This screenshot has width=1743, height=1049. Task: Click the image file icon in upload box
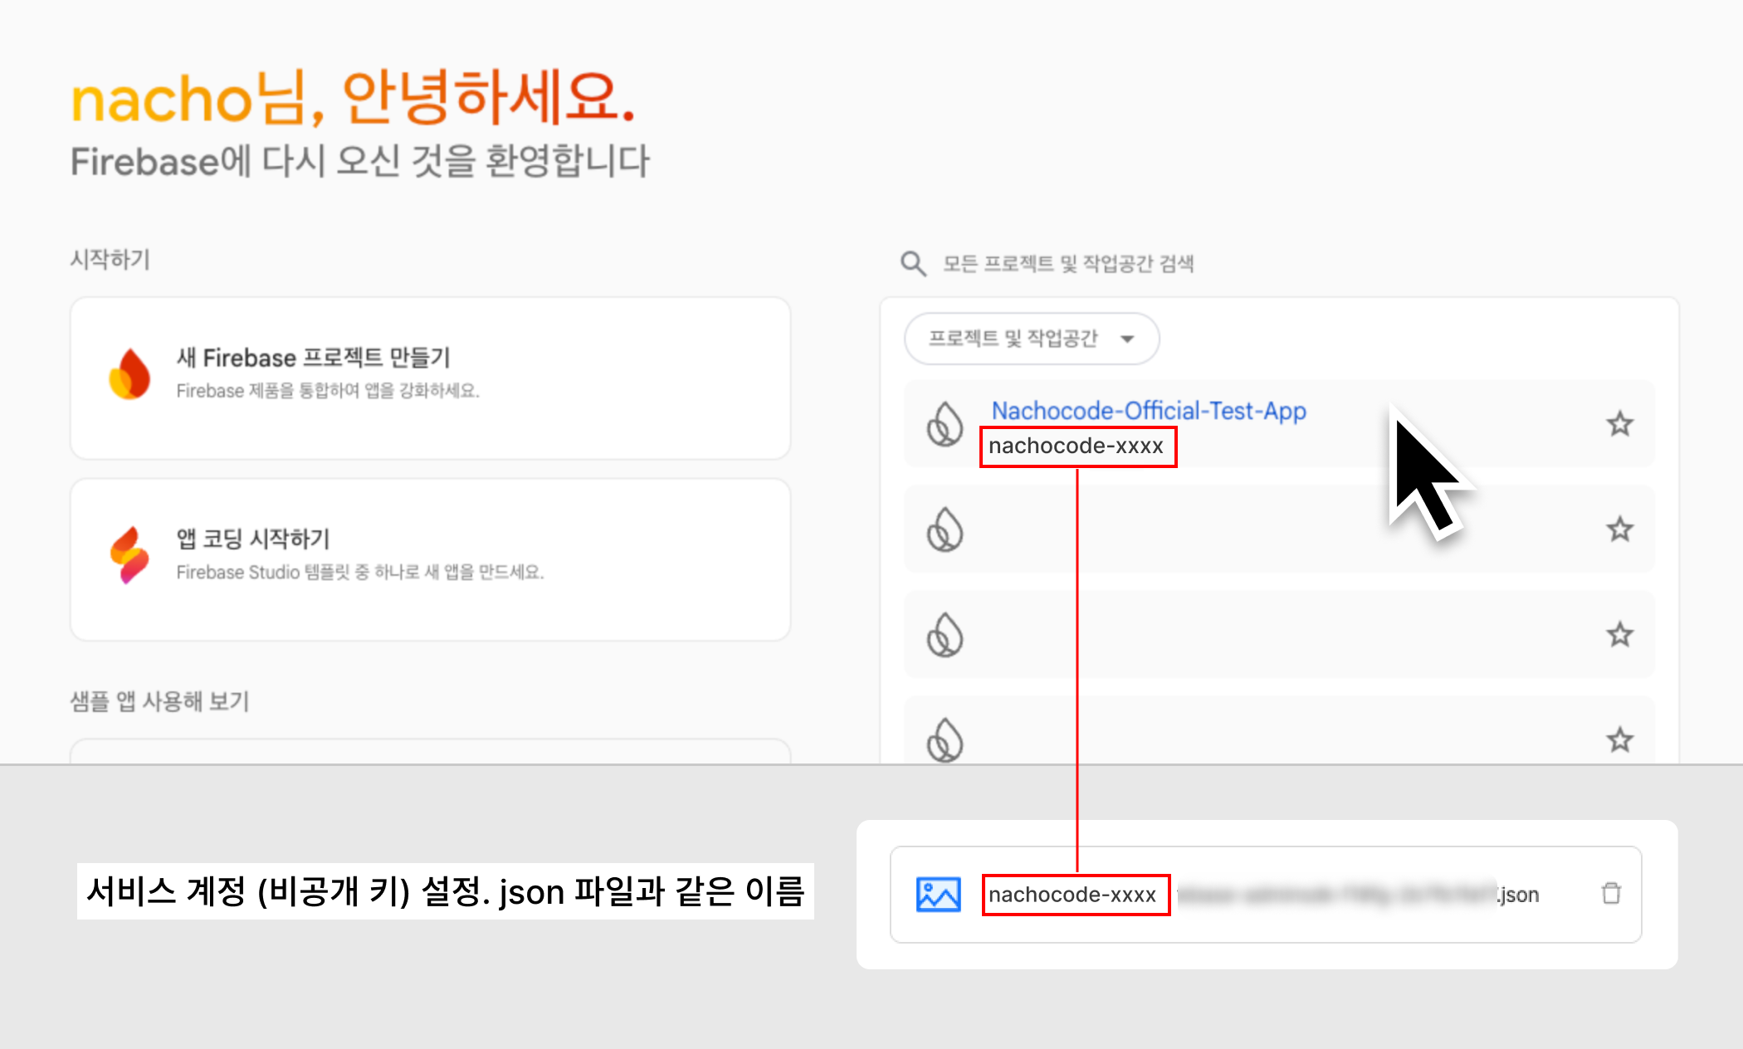[938, 894]
